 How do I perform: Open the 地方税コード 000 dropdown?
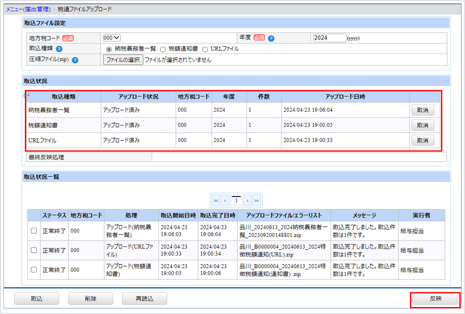(x=112, y=38)
